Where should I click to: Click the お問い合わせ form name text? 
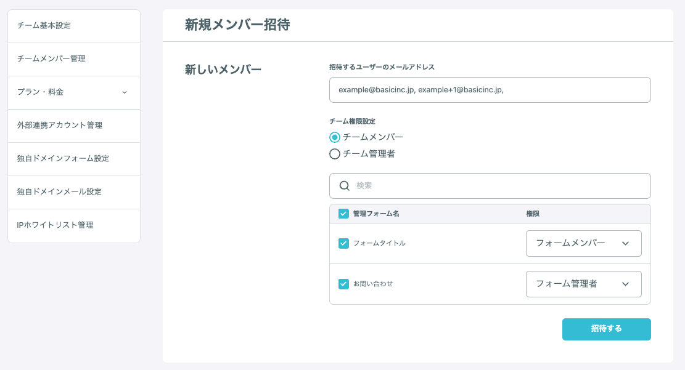[x=373, y=284]
